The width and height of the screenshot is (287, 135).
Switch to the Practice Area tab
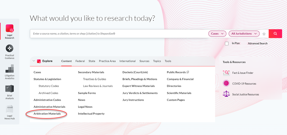tap(107, 61)
